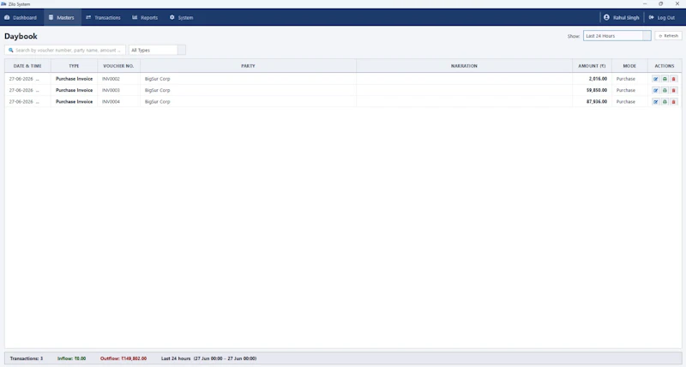
Task: Click Purchase Invoice type in INV0003 row
Action: 74,90
